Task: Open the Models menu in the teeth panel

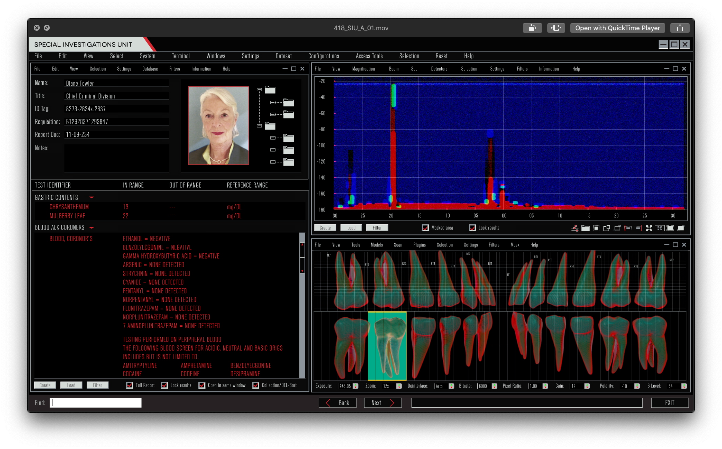Action: pyautogui.click(x=377, y=245)
